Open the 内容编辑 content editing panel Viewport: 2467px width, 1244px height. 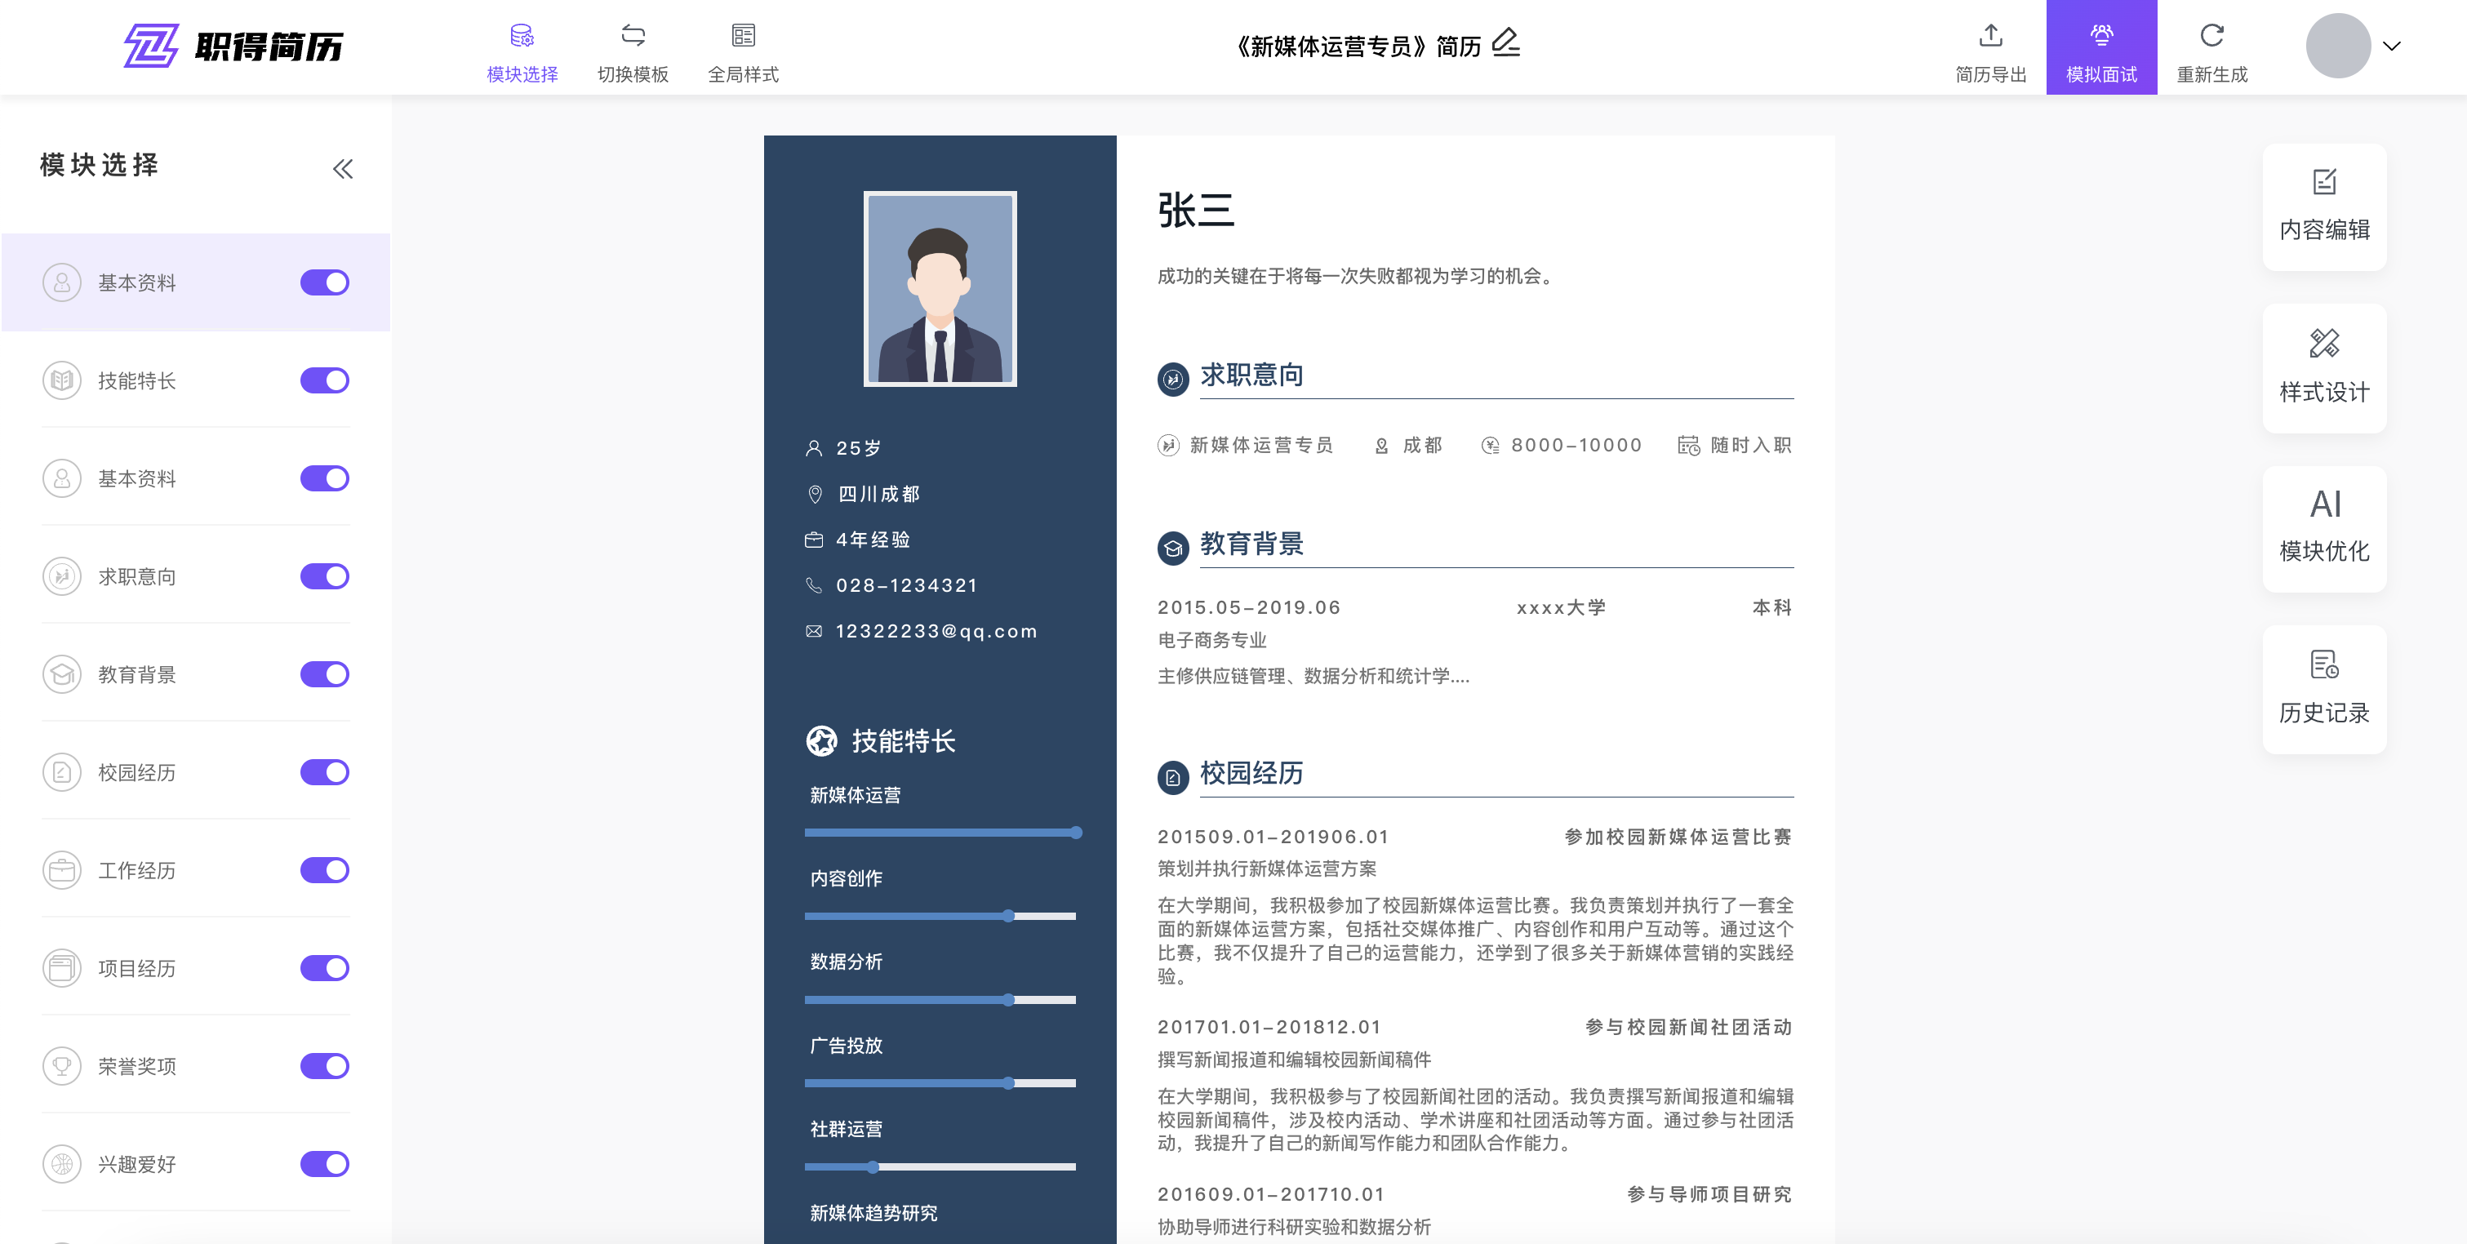pyautogui.click(x=2324, y=206)
